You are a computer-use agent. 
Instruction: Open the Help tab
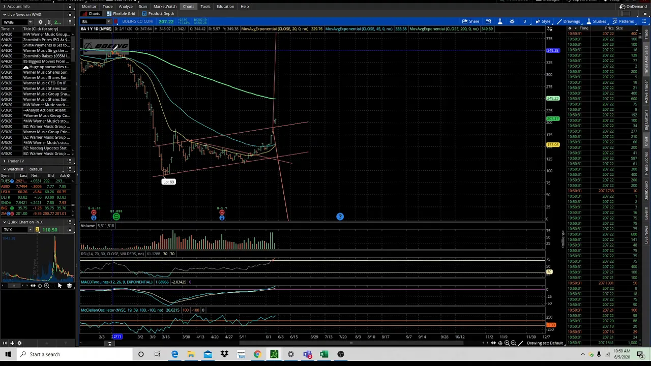point(245,7)
